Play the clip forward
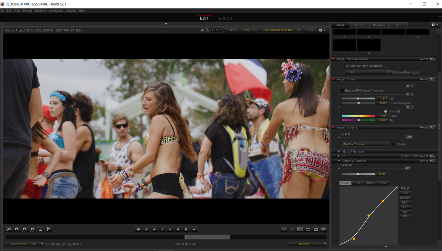 pos(170,229)
